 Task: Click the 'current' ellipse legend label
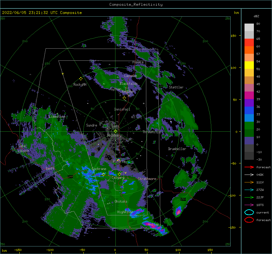(x=263, y=212)
